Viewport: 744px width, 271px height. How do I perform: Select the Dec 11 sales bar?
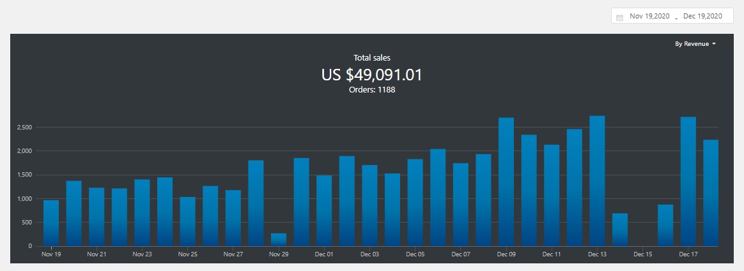click(x=552, y=195)
